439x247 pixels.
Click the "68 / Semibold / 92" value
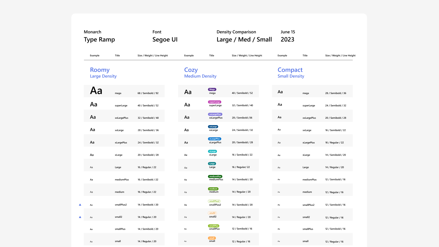(x=148, y=93)
